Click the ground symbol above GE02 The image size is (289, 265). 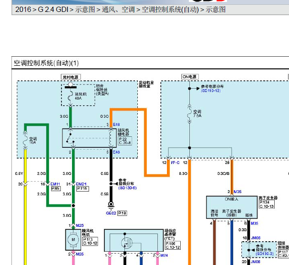pos(111,205)
